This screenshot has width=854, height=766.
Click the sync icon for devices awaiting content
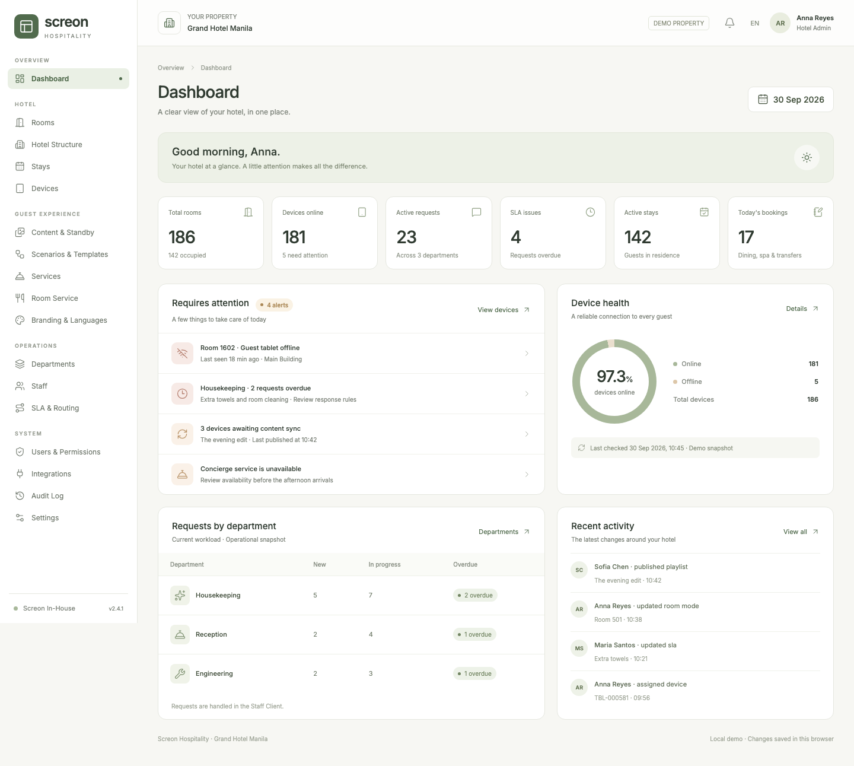pos(182,434)
